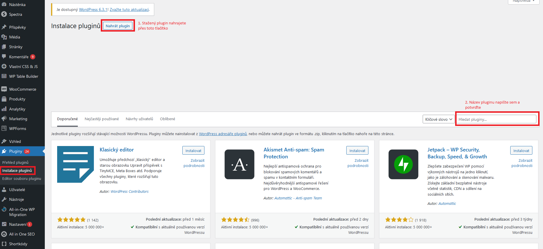The width and height of the screenshot is (543, 249).
Task: Click the Uživatelé person icon
Action: pos(4,190)
